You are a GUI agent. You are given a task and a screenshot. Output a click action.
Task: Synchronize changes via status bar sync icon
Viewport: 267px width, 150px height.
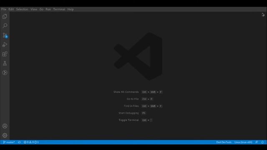19,142
